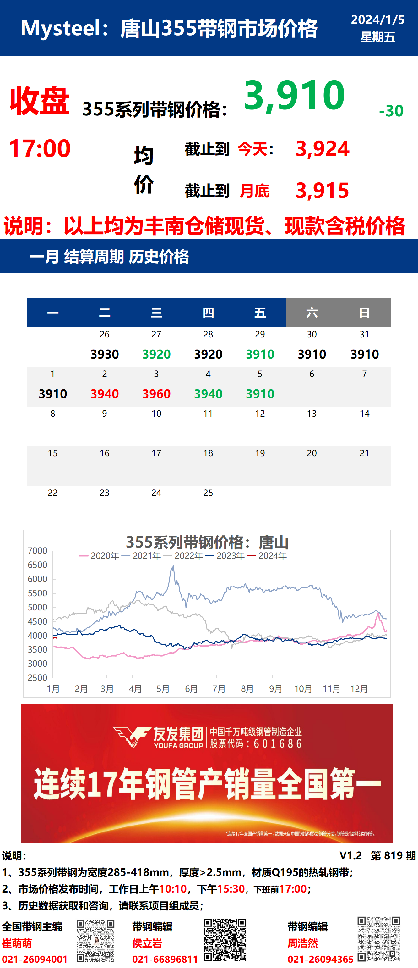Click price 3910 under date 5
Image resolution: width=418 pixels, height=968 pixels.
click(260, 394)
